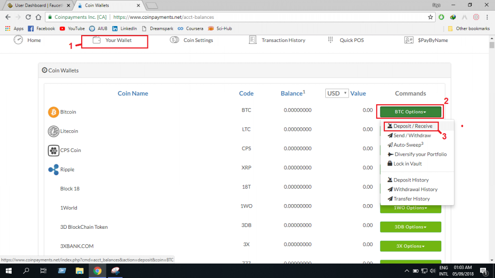Expand the 3DB Options dropdown
The width and height of the screenshot is (495, 278).
tap(410, 227)
